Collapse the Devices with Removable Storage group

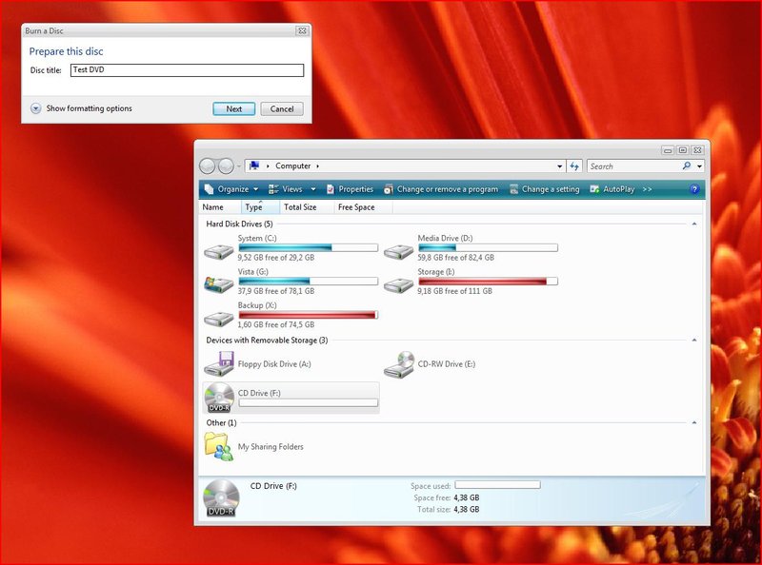[694, 340]
